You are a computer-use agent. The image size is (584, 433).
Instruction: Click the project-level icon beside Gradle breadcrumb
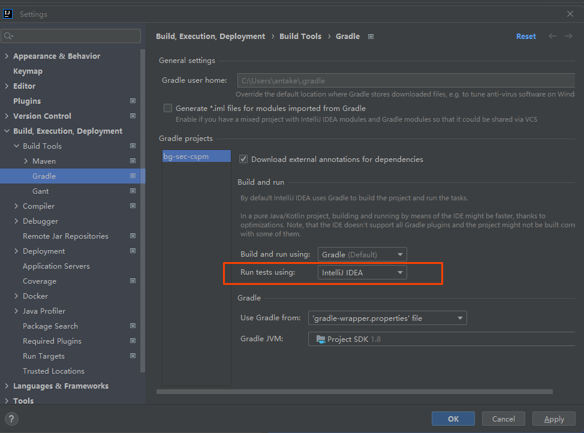pyautogui.click(x=371, y=37)
